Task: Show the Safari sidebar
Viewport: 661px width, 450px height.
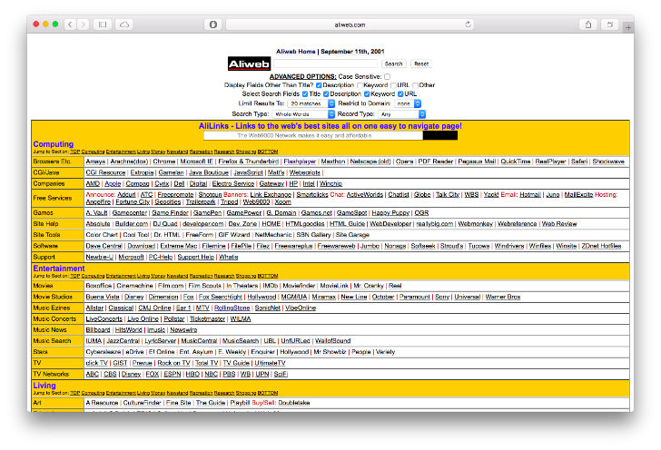Action: 103,24
